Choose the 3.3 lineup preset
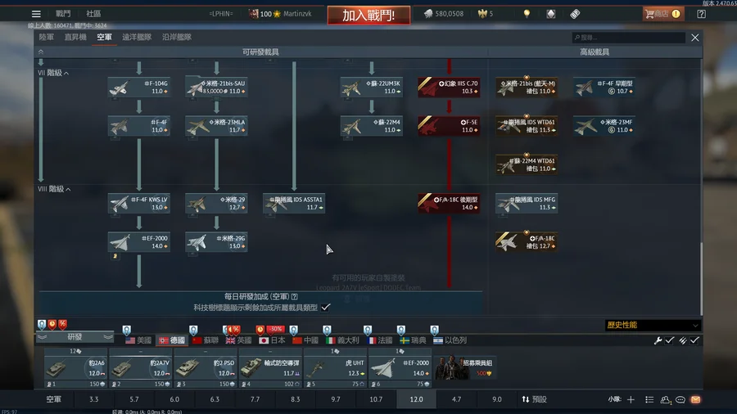 tap(94, 399)
